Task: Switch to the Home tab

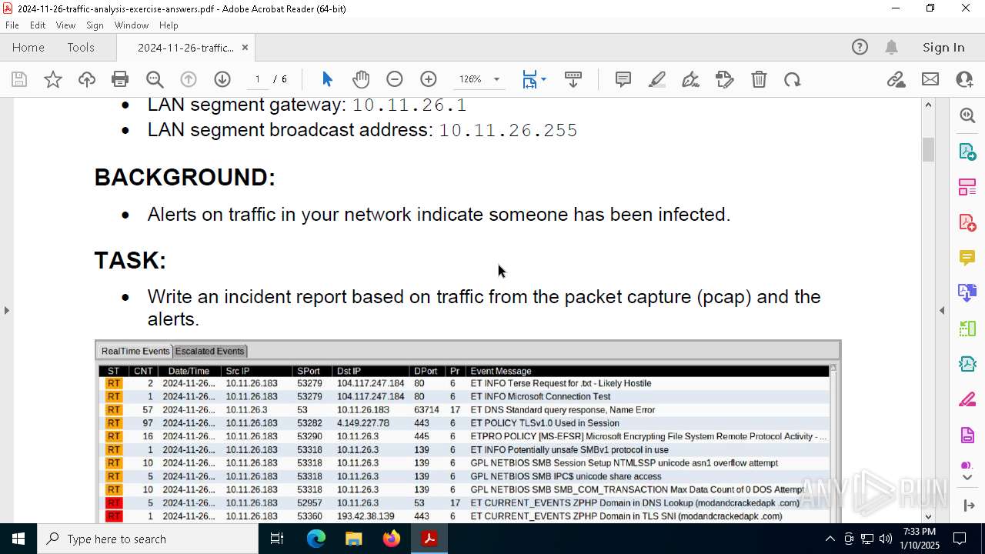Action: 28,47
